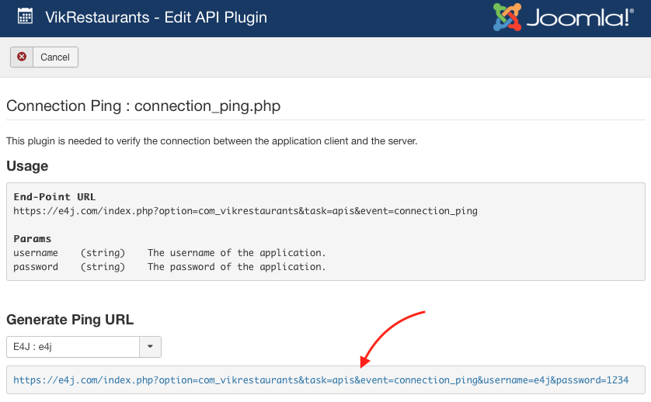This screenshot has width=651, height=402.
Task: Click the 'Params' bold label
Action: (33, 238)
